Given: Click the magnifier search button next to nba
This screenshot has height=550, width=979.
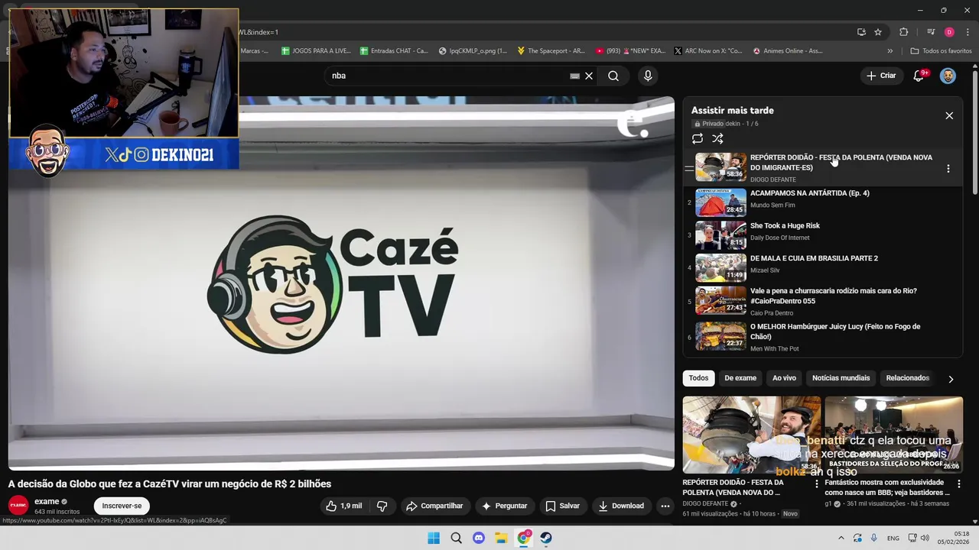Looking at the screenshot, I should (x=613, y=76).
